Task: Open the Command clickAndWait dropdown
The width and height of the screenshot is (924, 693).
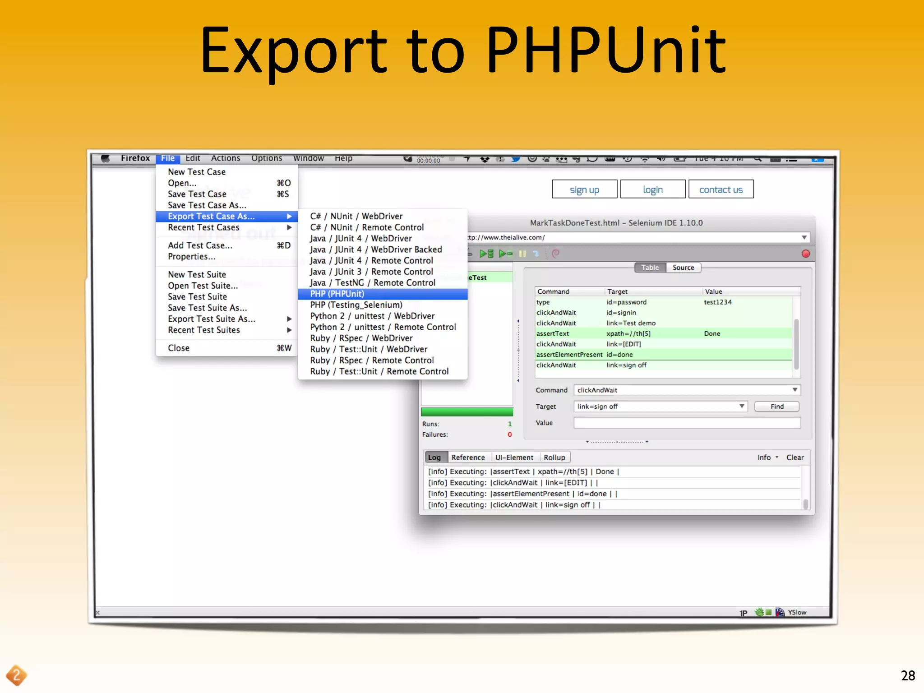Action: pos(795,390)
